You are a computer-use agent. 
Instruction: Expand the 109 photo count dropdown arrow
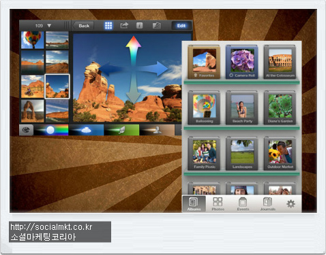(49, 26)
